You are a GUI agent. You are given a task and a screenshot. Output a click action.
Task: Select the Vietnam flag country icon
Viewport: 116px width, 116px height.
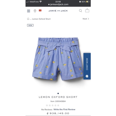pyautogui.click(x=40, y=10)
